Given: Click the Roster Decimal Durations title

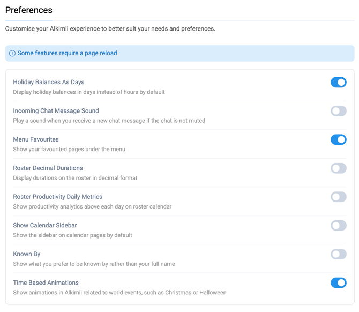Looking at the screenshot, I should click(x=48, y=168).
